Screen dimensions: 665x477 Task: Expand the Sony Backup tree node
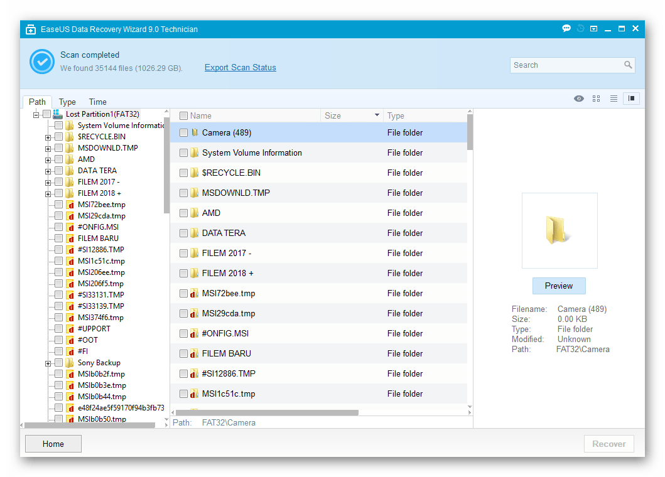tap(48, 362)
